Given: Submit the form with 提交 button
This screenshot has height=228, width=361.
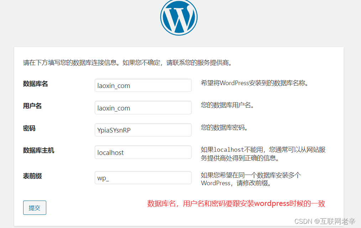Looking at the screenshot, I should [x=35, y=208].
